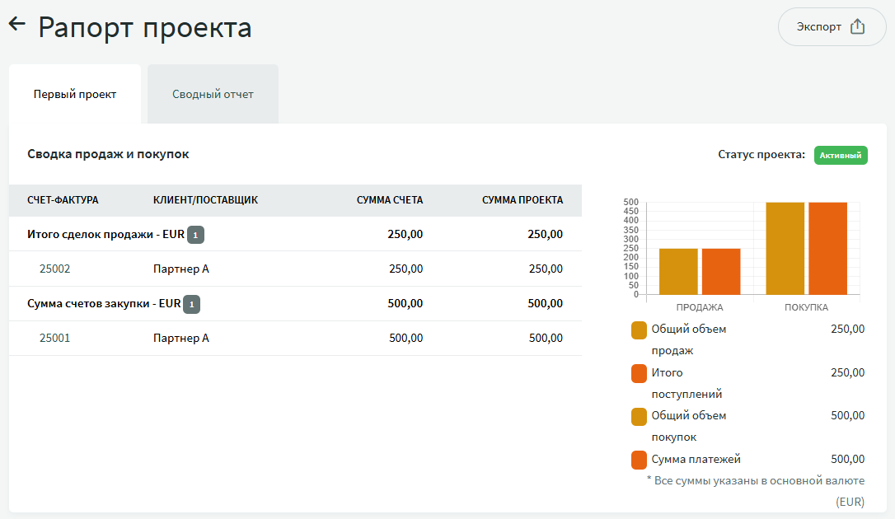Click the СЧЕТ-ФАКТУРА column header

[x=63, y=200]
